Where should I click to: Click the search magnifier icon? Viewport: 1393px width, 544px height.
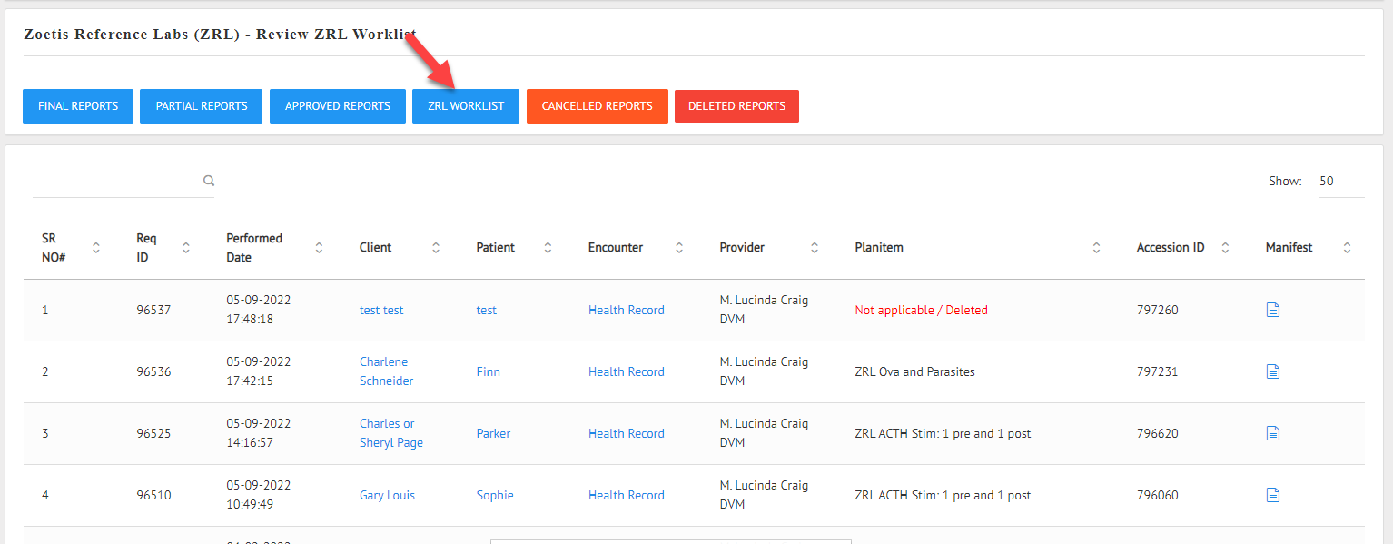coord(209,181)
